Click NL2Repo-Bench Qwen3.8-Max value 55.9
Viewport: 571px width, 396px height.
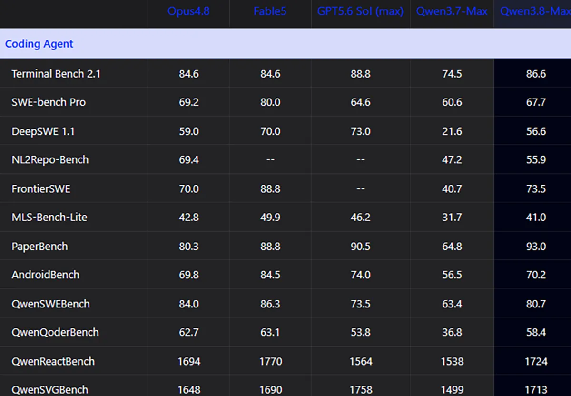536,160
